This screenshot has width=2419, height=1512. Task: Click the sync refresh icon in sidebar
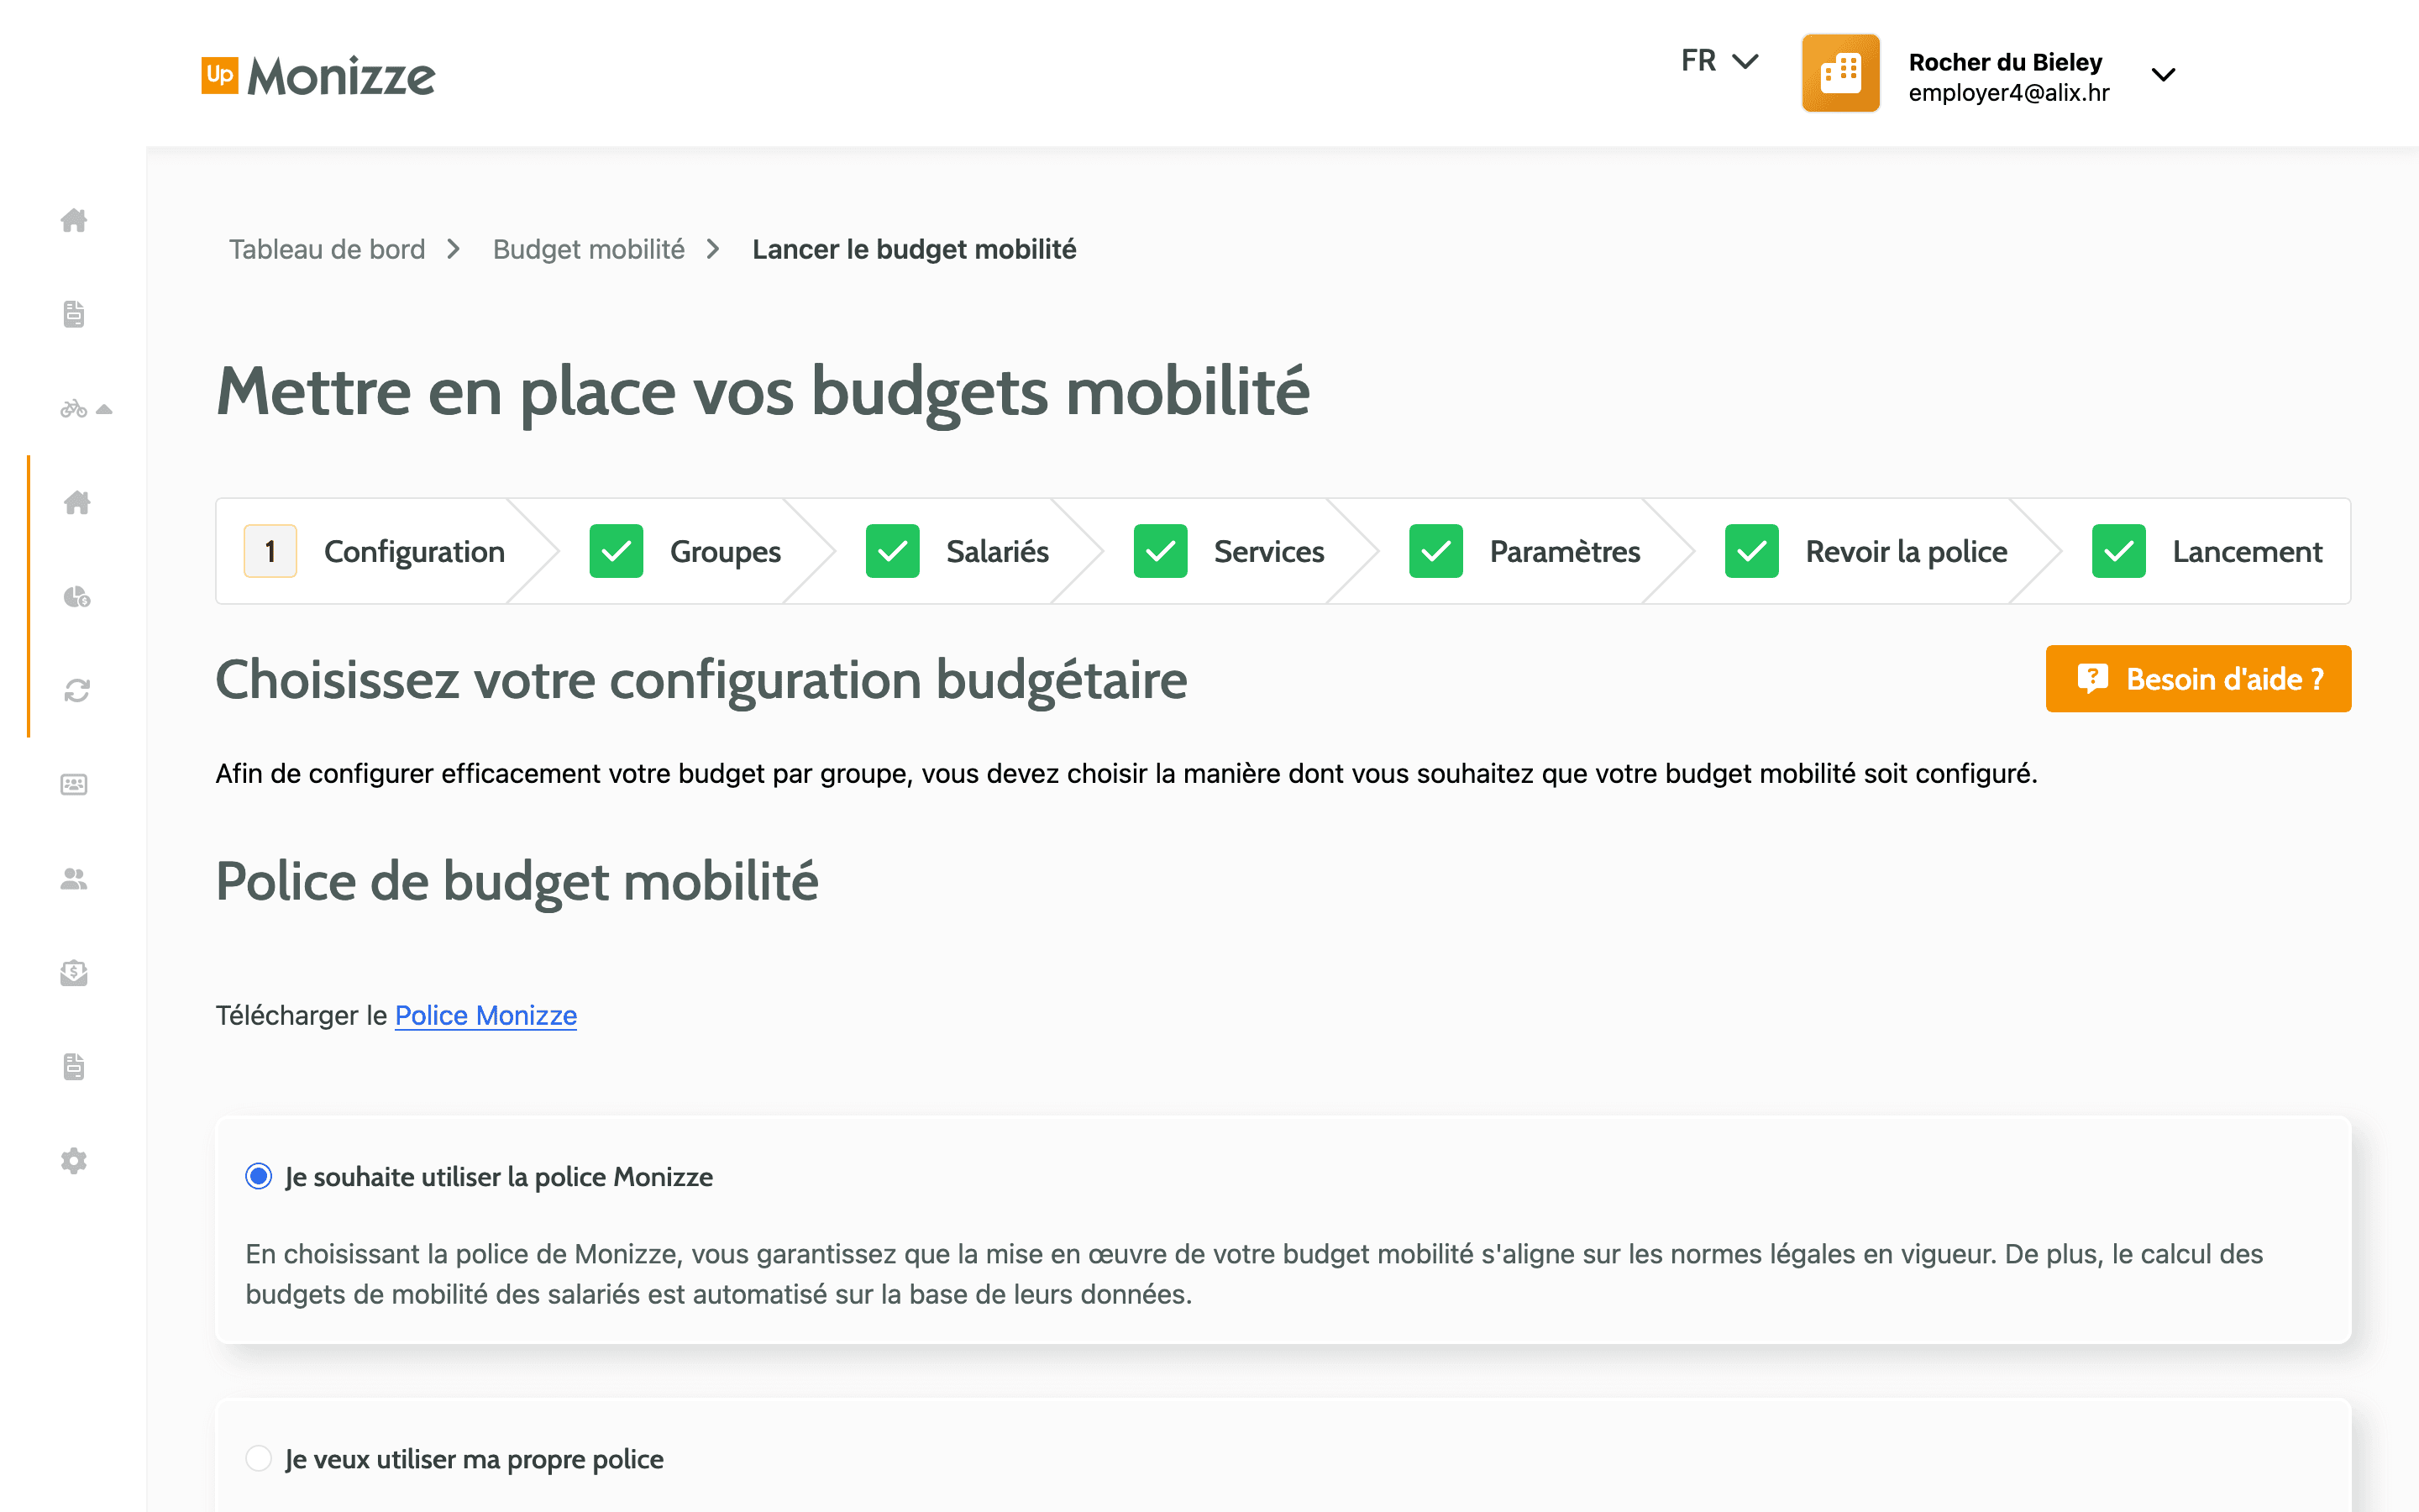pos(76,689)
